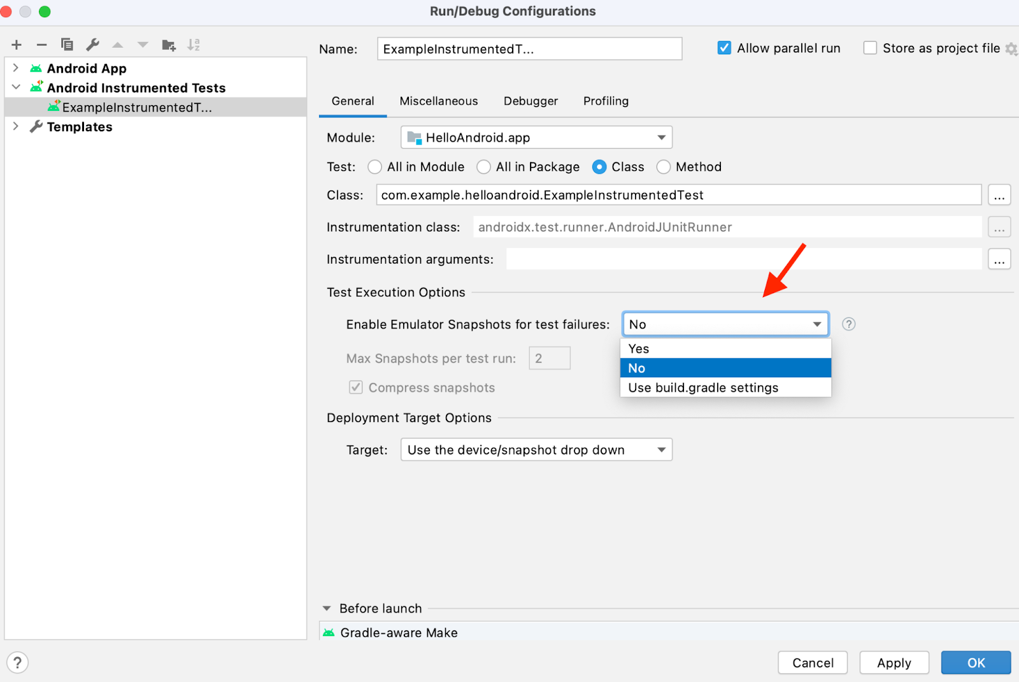This screenshot has width=1019, height=682.
Task: Create a new folder for configurations
Action: 169,45
